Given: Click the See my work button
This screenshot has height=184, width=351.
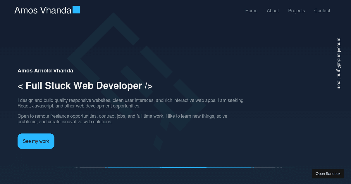Looking at the screenshot, I should pyautogui.click(x=36, y=141).
